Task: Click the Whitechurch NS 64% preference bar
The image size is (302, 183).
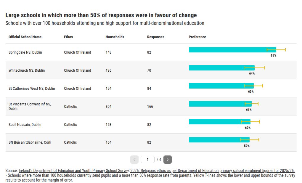Action: coord(222,68)
